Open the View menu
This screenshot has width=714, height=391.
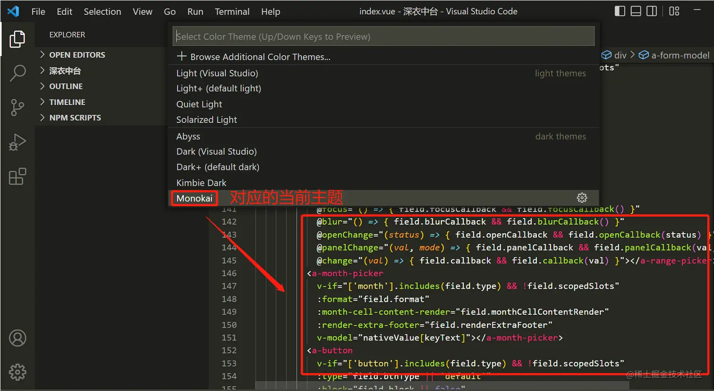pyautogui.click(x=142, y=11)
